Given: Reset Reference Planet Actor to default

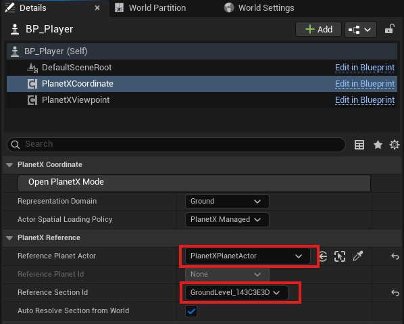Looking at the screenshot, I should pyautogui.click(x=395, y=256).
